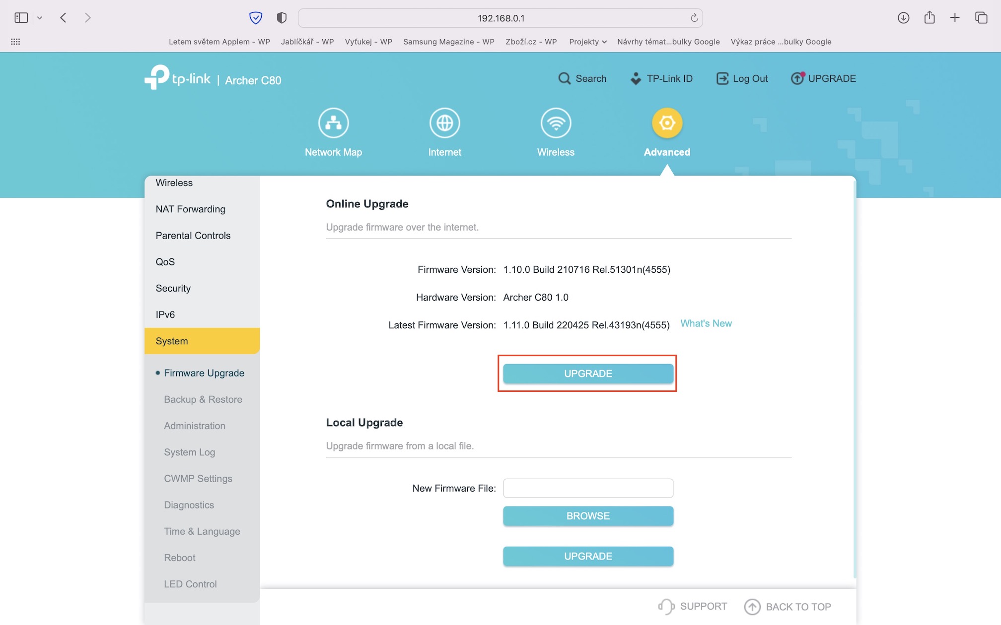Click the Internet globe icon

click(444, 123)
